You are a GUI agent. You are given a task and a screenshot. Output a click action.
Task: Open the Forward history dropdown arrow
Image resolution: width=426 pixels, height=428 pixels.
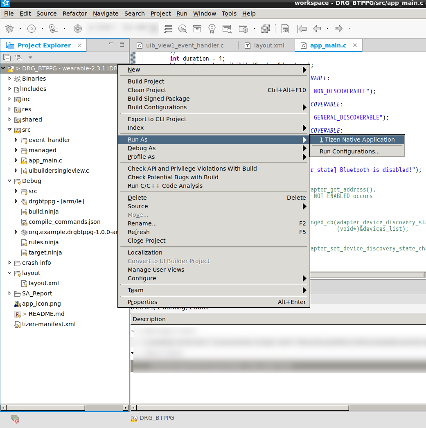[349, 28]
